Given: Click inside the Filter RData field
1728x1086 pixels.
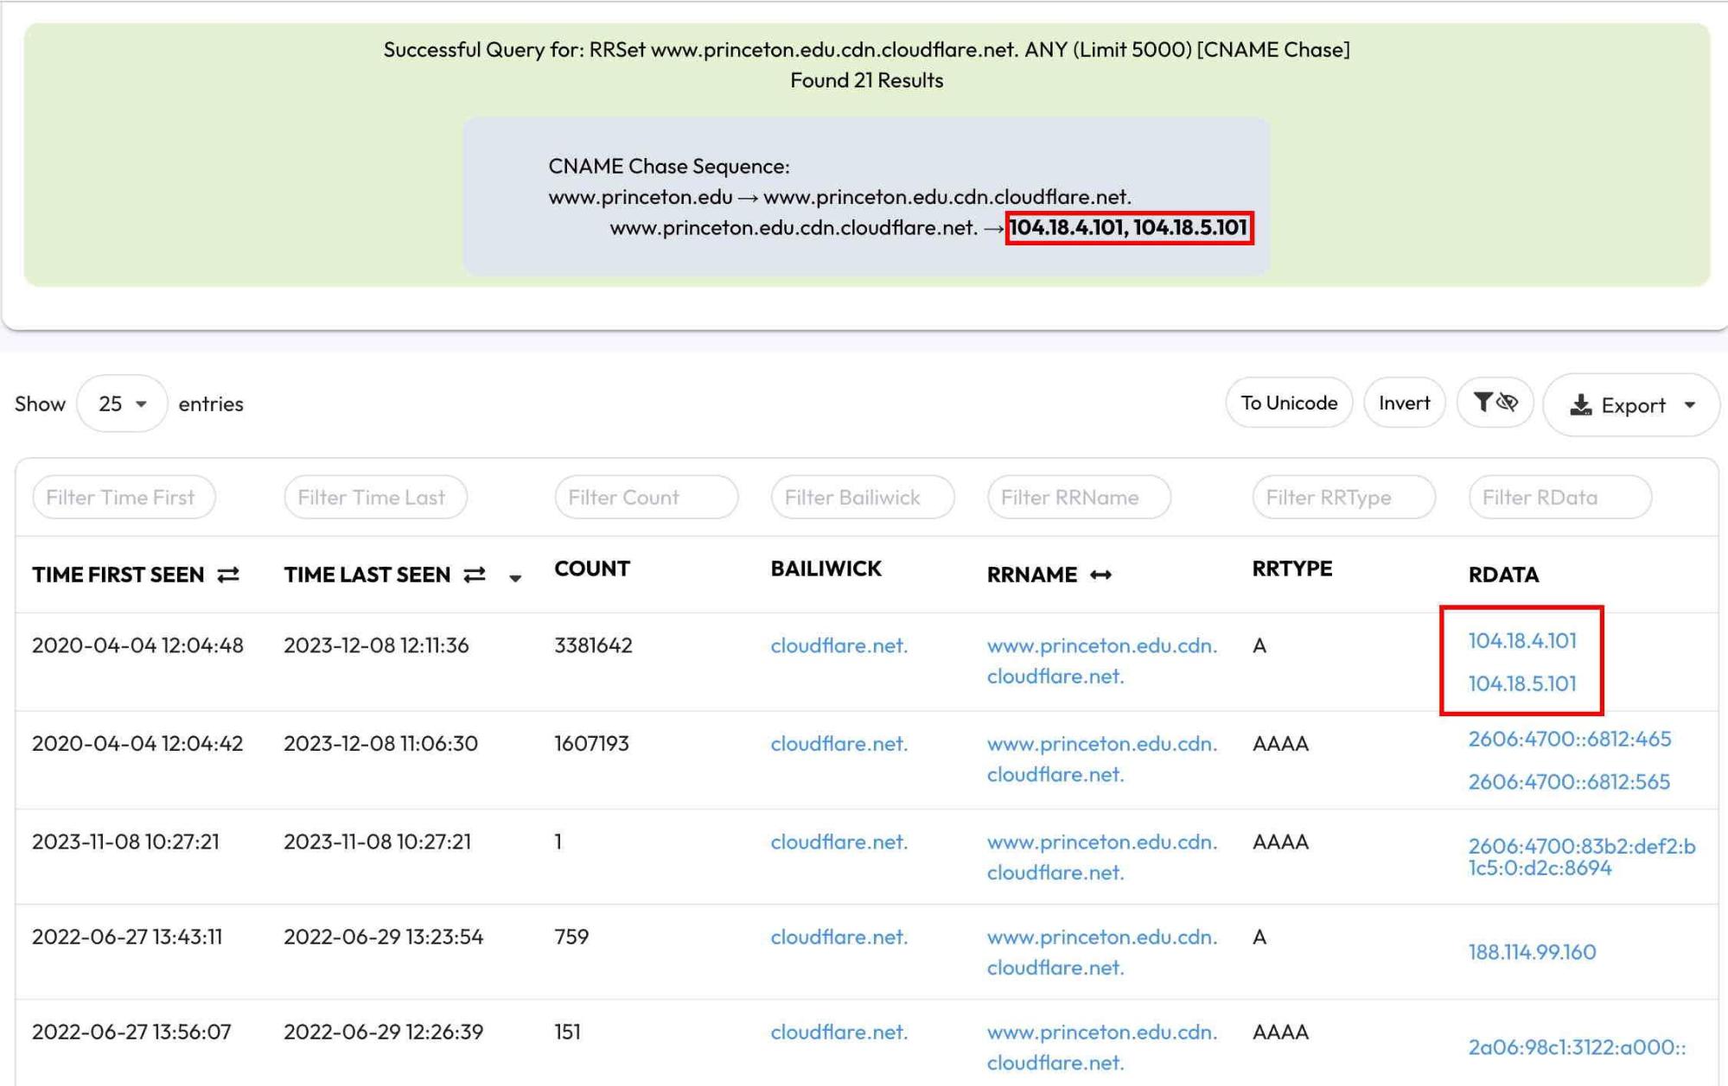Looking at the screenshot, I should (1559, 497).
